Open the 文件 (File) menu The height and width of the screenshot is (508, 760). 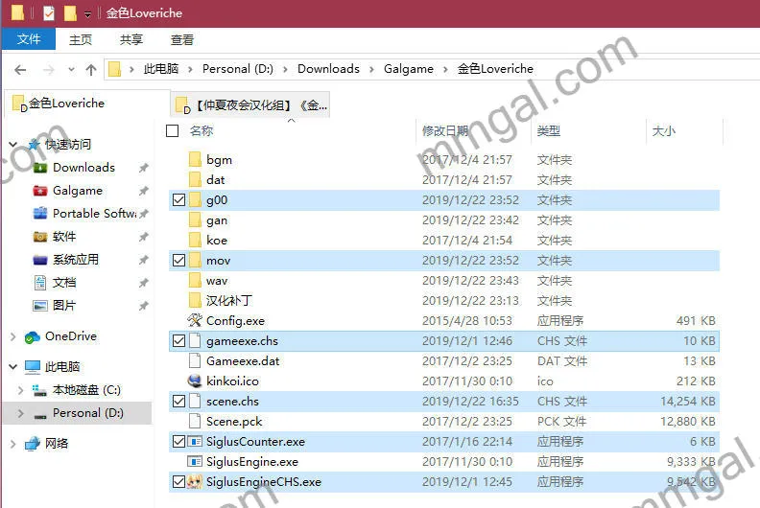(x=29, y=39)
